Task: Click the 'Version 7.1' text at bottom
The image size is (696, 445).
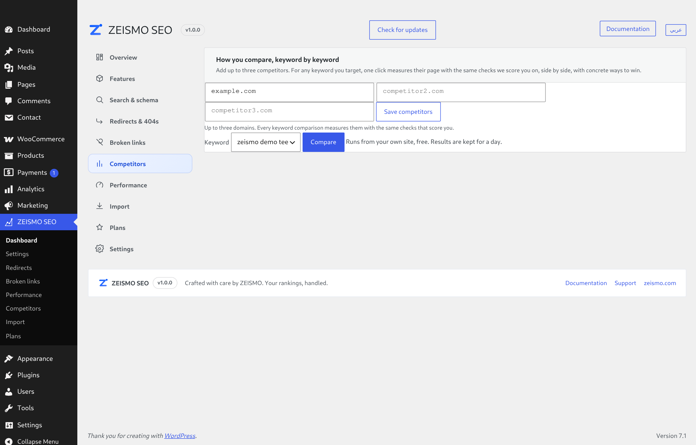Action: point(671,436)
